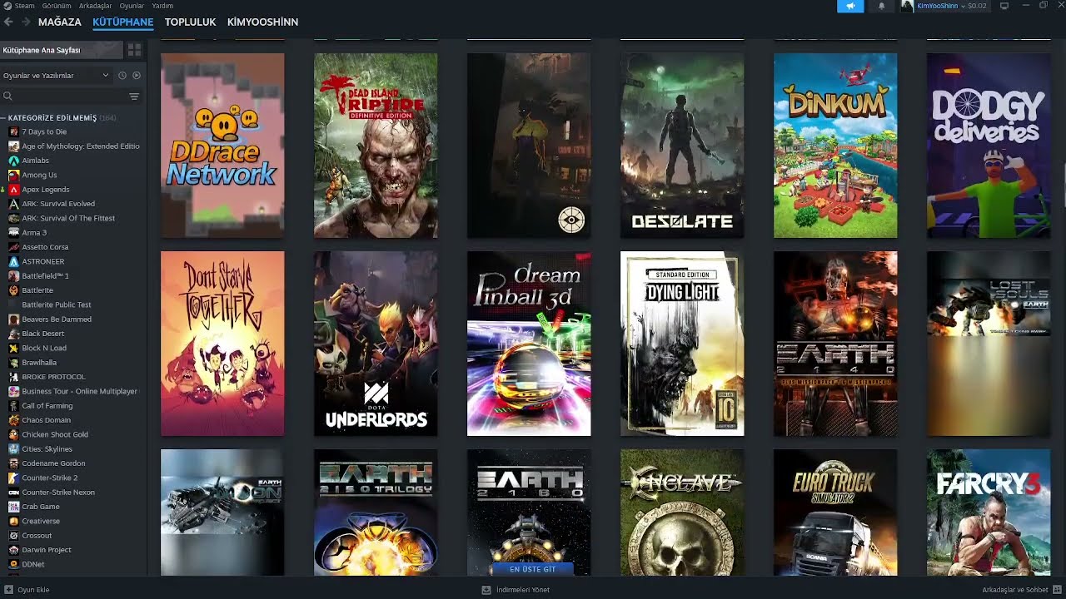Open the DESOLATE game cover
The image size is (1066, 599).
[x=682, y=146]
